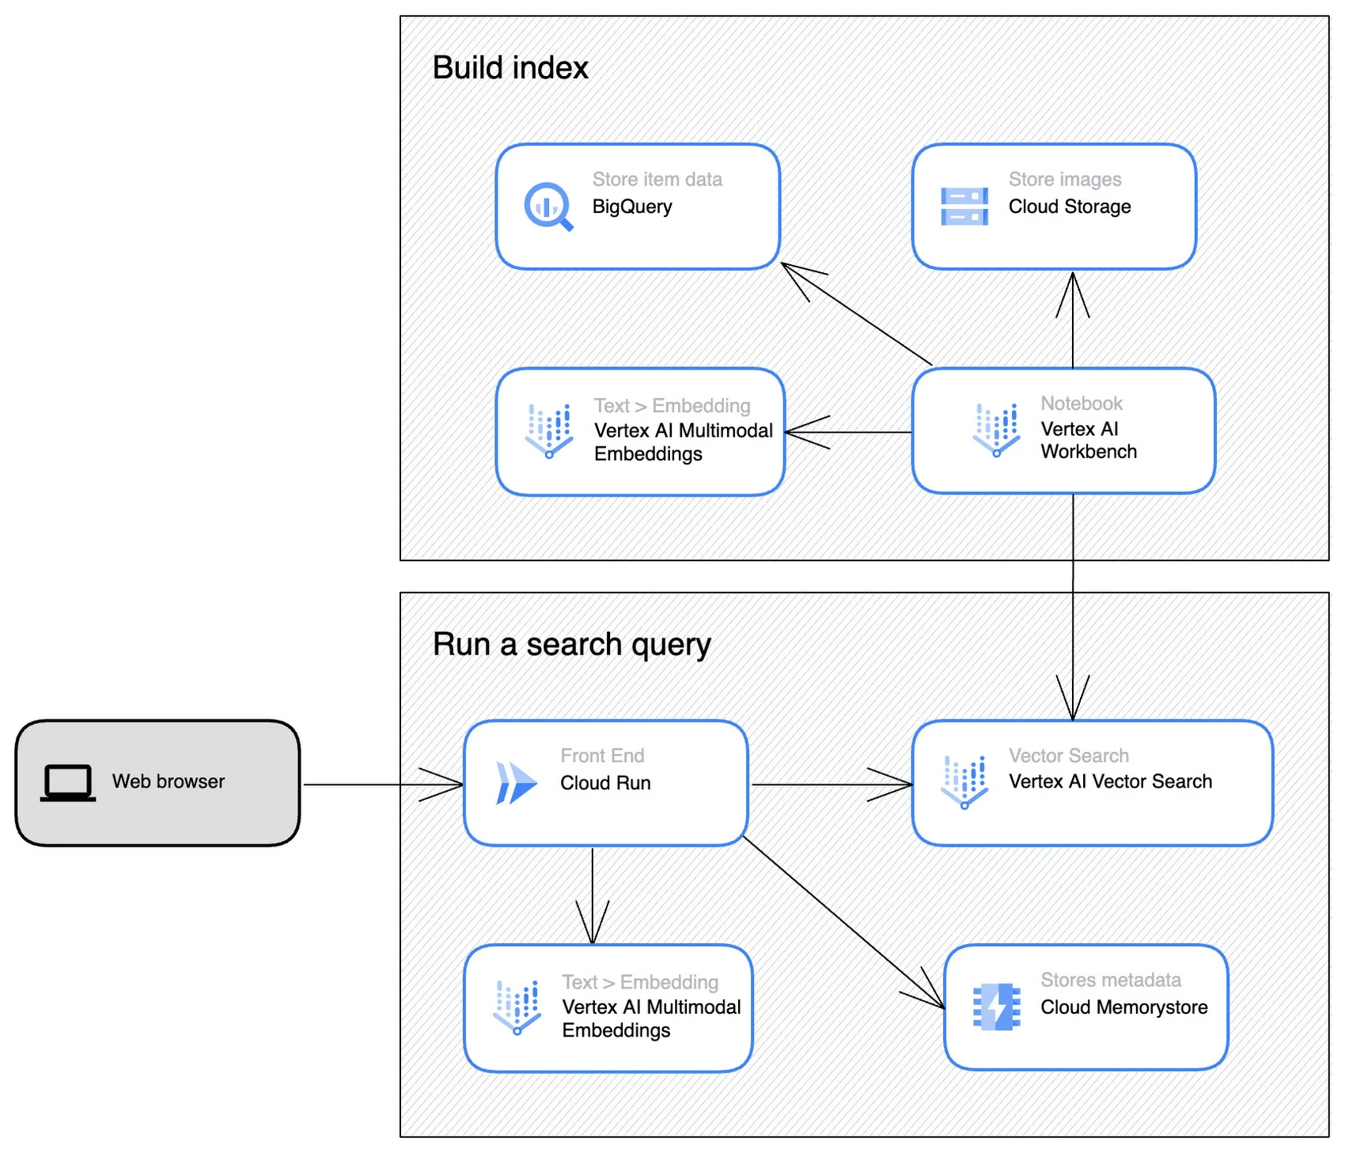Select the gray "Notebook" caption

click(1081, 404)
